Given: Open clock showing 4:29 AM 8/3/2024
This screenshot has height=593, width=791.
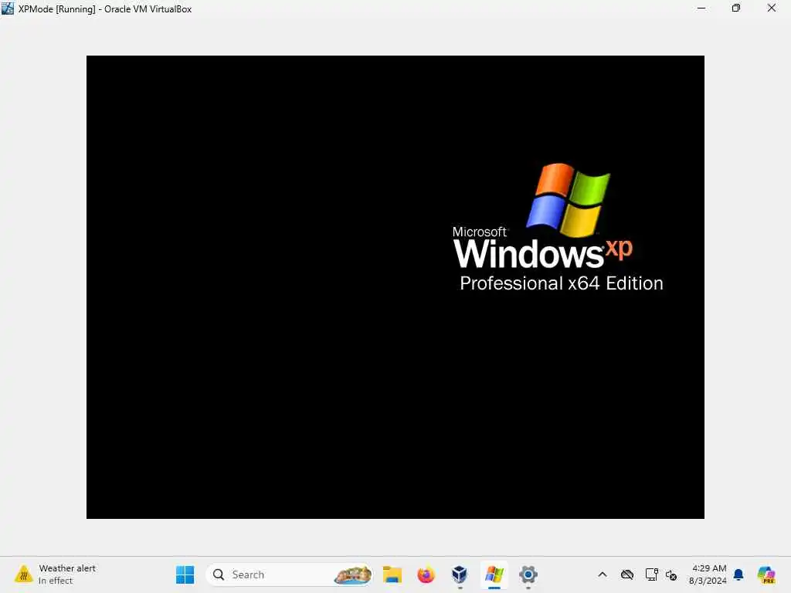Looking at the screenshot, I should [708, 574].
